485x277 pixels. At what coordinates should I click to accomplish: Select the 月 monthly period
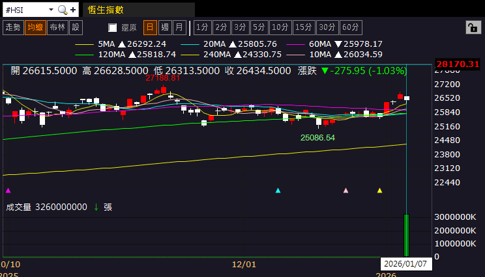tap(179, 27)
